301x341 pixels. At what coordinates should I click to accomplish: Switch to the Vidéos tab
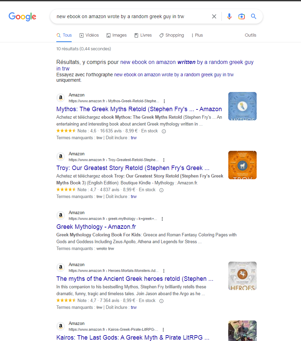(x=89, y=35)
